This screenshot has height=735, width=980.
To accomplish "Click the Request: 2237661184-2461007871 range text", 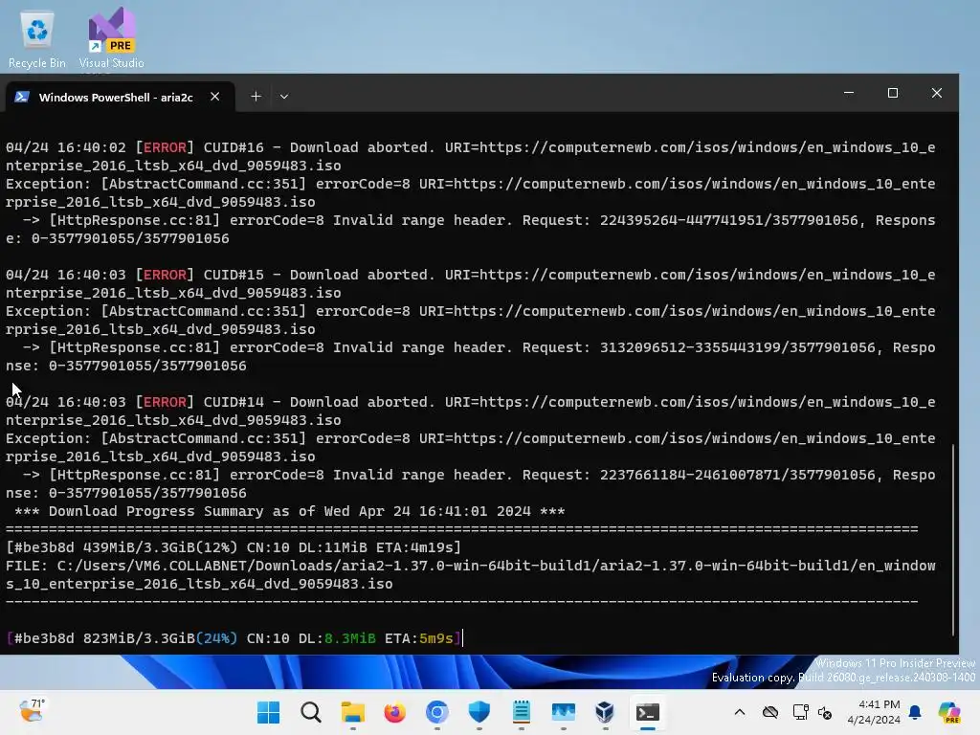I will tap(703, 475).
